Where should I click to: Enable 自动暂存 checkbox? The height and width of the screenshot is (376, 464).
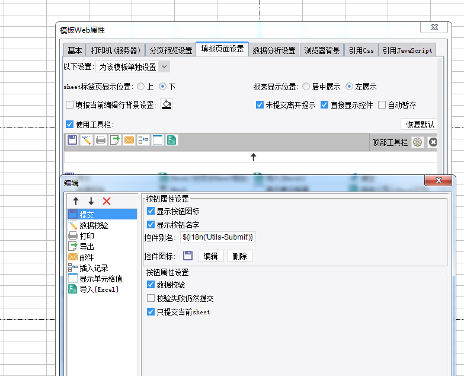(382, 105)
